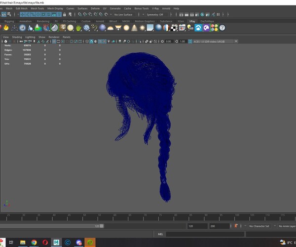Viewport: 296px width, 247px height.
Task: Click the V-Ray frame buffer shelf icon
Action: (x=182, y=28)
